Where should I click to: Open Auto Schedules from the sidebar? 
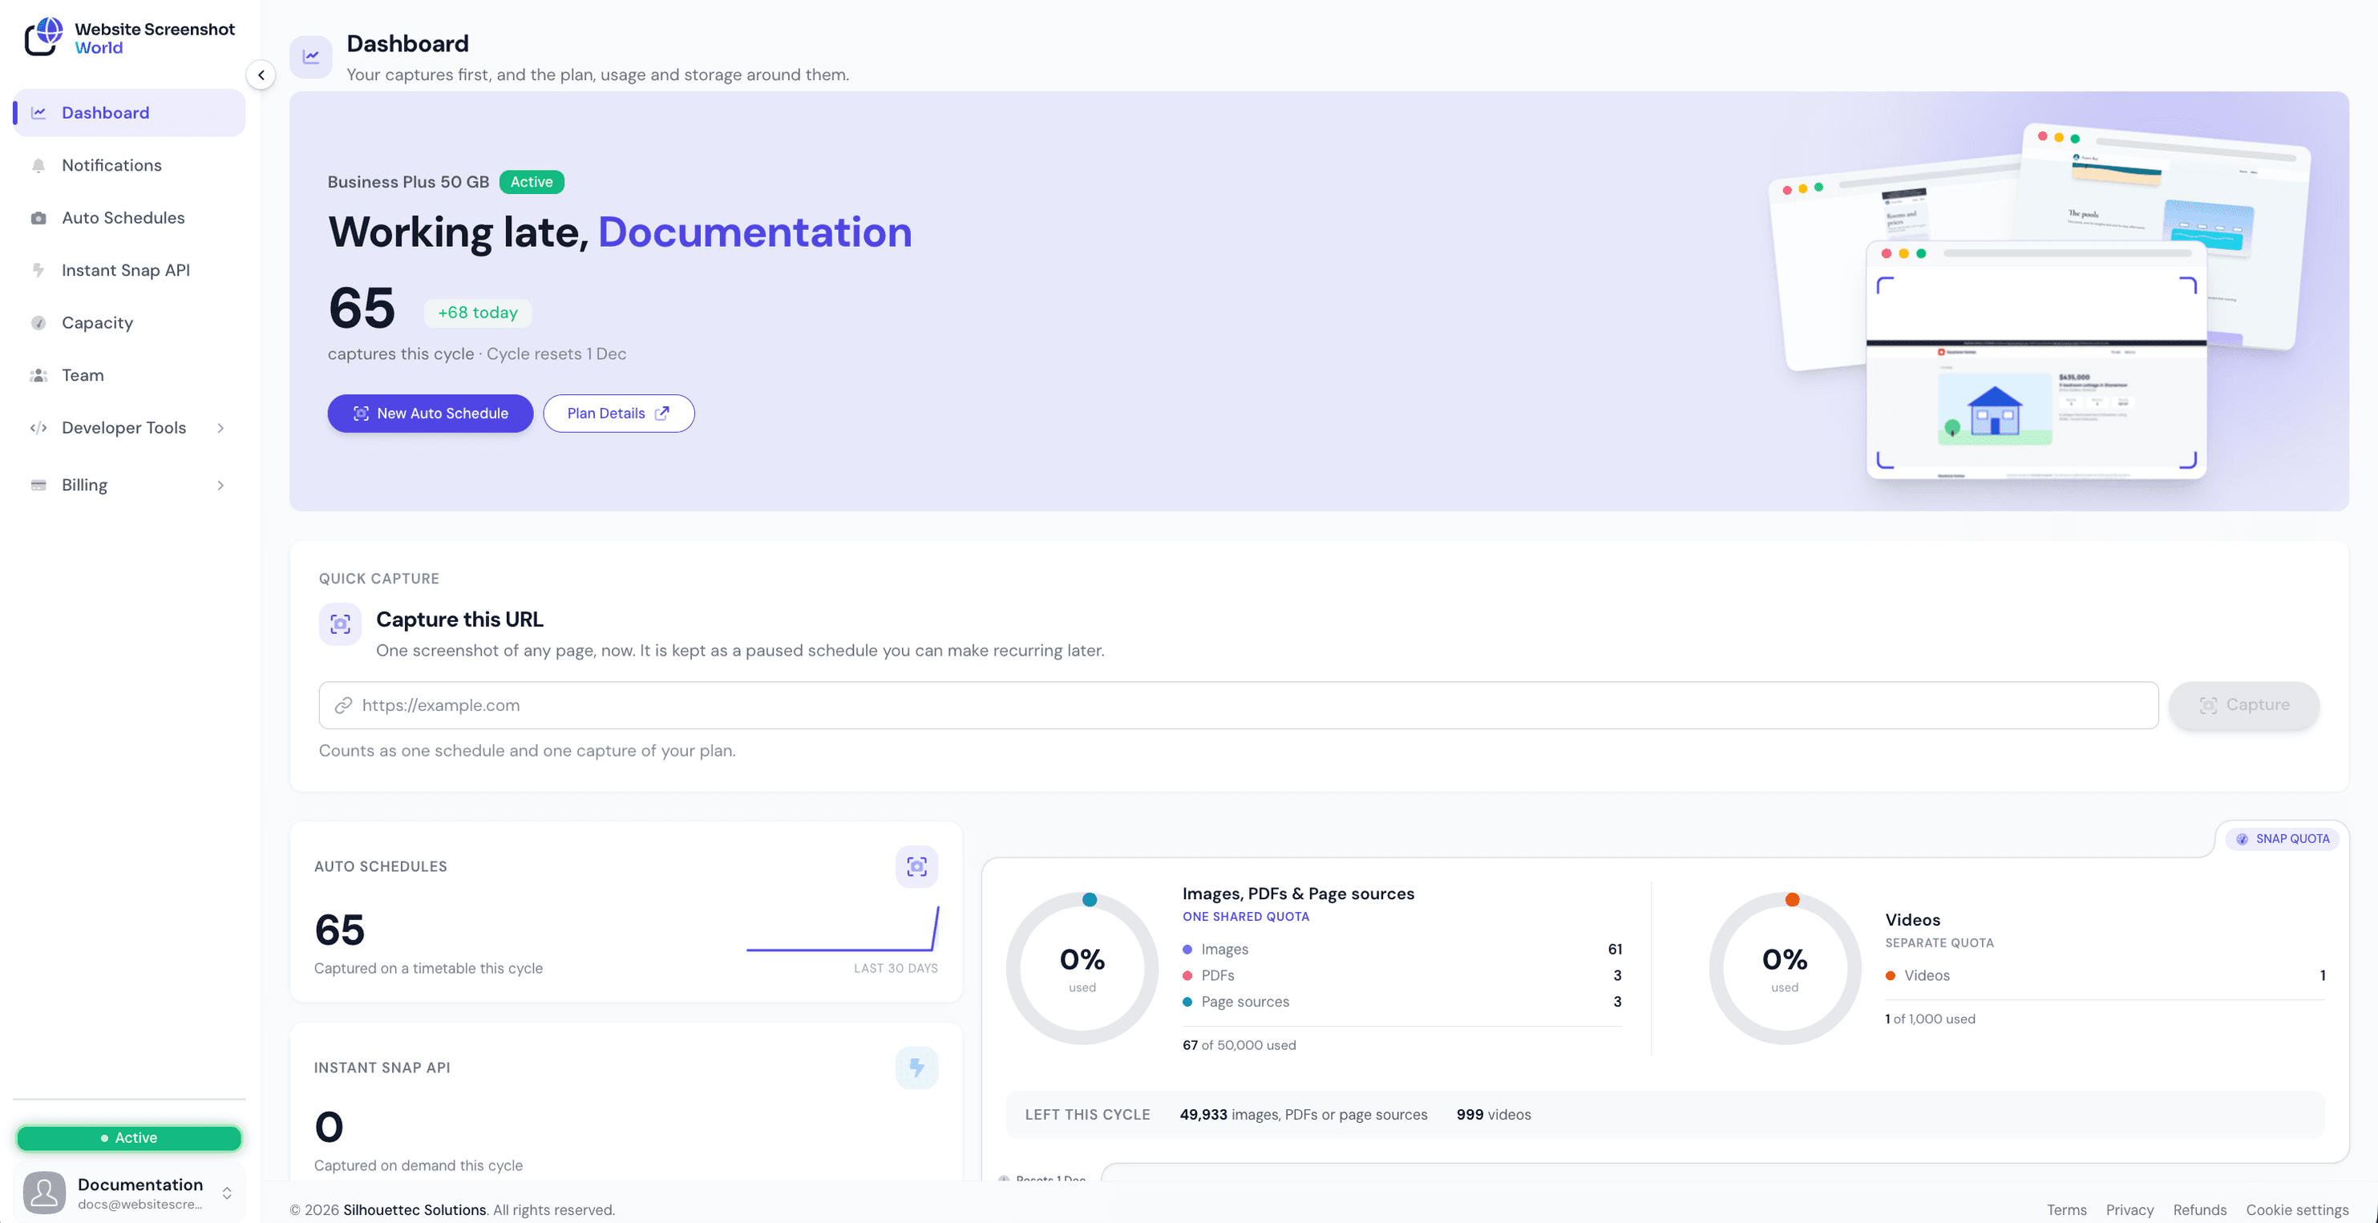[x=129, y=218]
